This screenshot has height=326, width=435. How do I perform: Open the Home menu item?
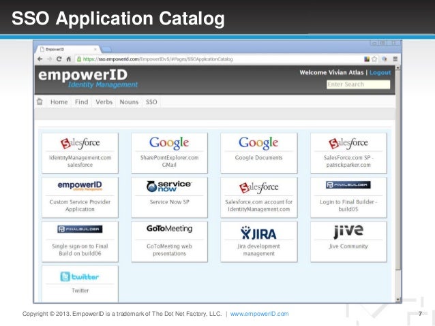59,102
